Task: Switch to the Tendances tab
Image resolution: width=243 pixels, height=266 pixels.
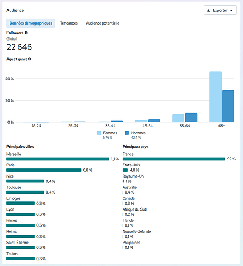Action: [69, 23]
